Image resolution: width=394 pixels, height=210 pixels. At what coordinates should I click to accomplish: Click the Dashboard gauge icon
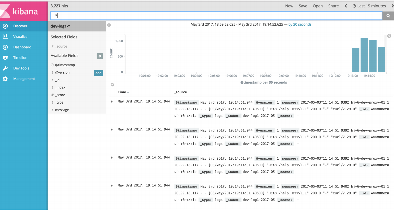pos(5,47)
